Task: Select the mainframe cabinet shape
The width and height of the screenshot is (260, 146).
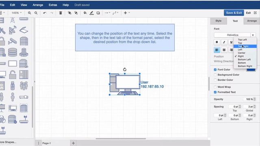Action: pyautogui.click(x=24, y=75)
